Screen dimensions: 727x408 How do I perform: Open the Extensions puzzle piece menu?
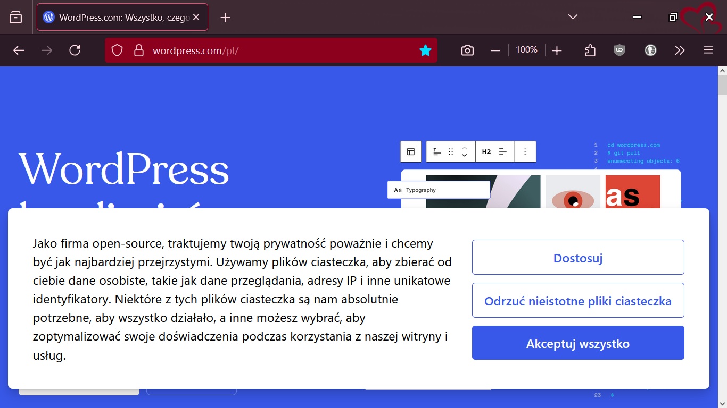tap(590, 50)
